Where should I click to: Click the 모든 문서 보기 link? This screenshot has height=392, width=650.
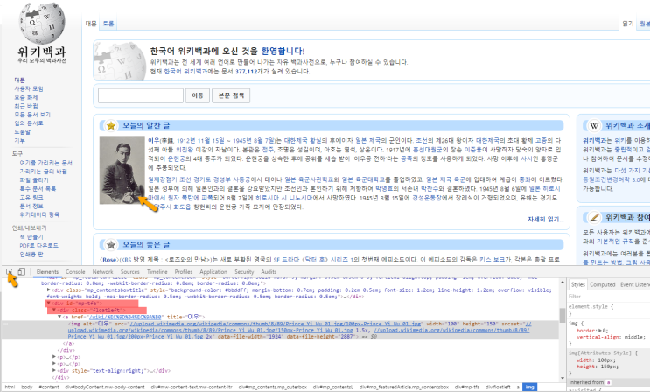32,115
